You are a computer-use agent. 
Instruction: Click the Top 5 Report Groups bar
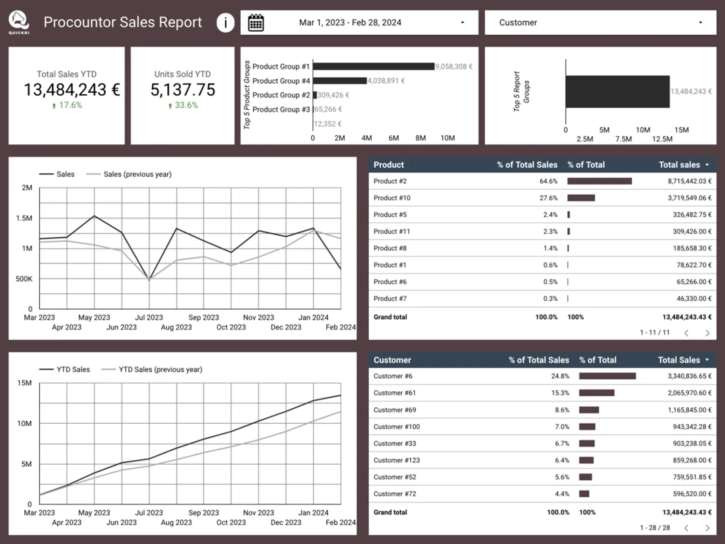[618, 91]
